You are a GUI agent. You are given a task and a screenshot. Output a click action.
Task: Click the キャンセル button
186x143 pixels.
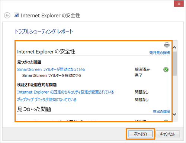[168, 134]
